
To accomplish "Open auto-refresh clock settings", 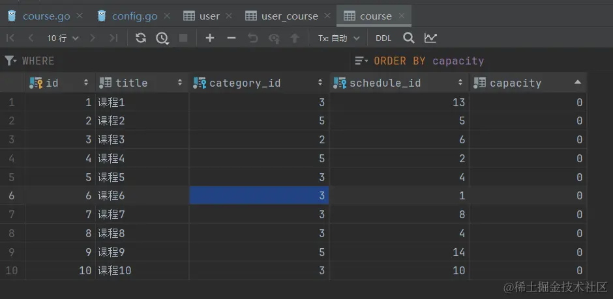I will (x=162, y=38).
